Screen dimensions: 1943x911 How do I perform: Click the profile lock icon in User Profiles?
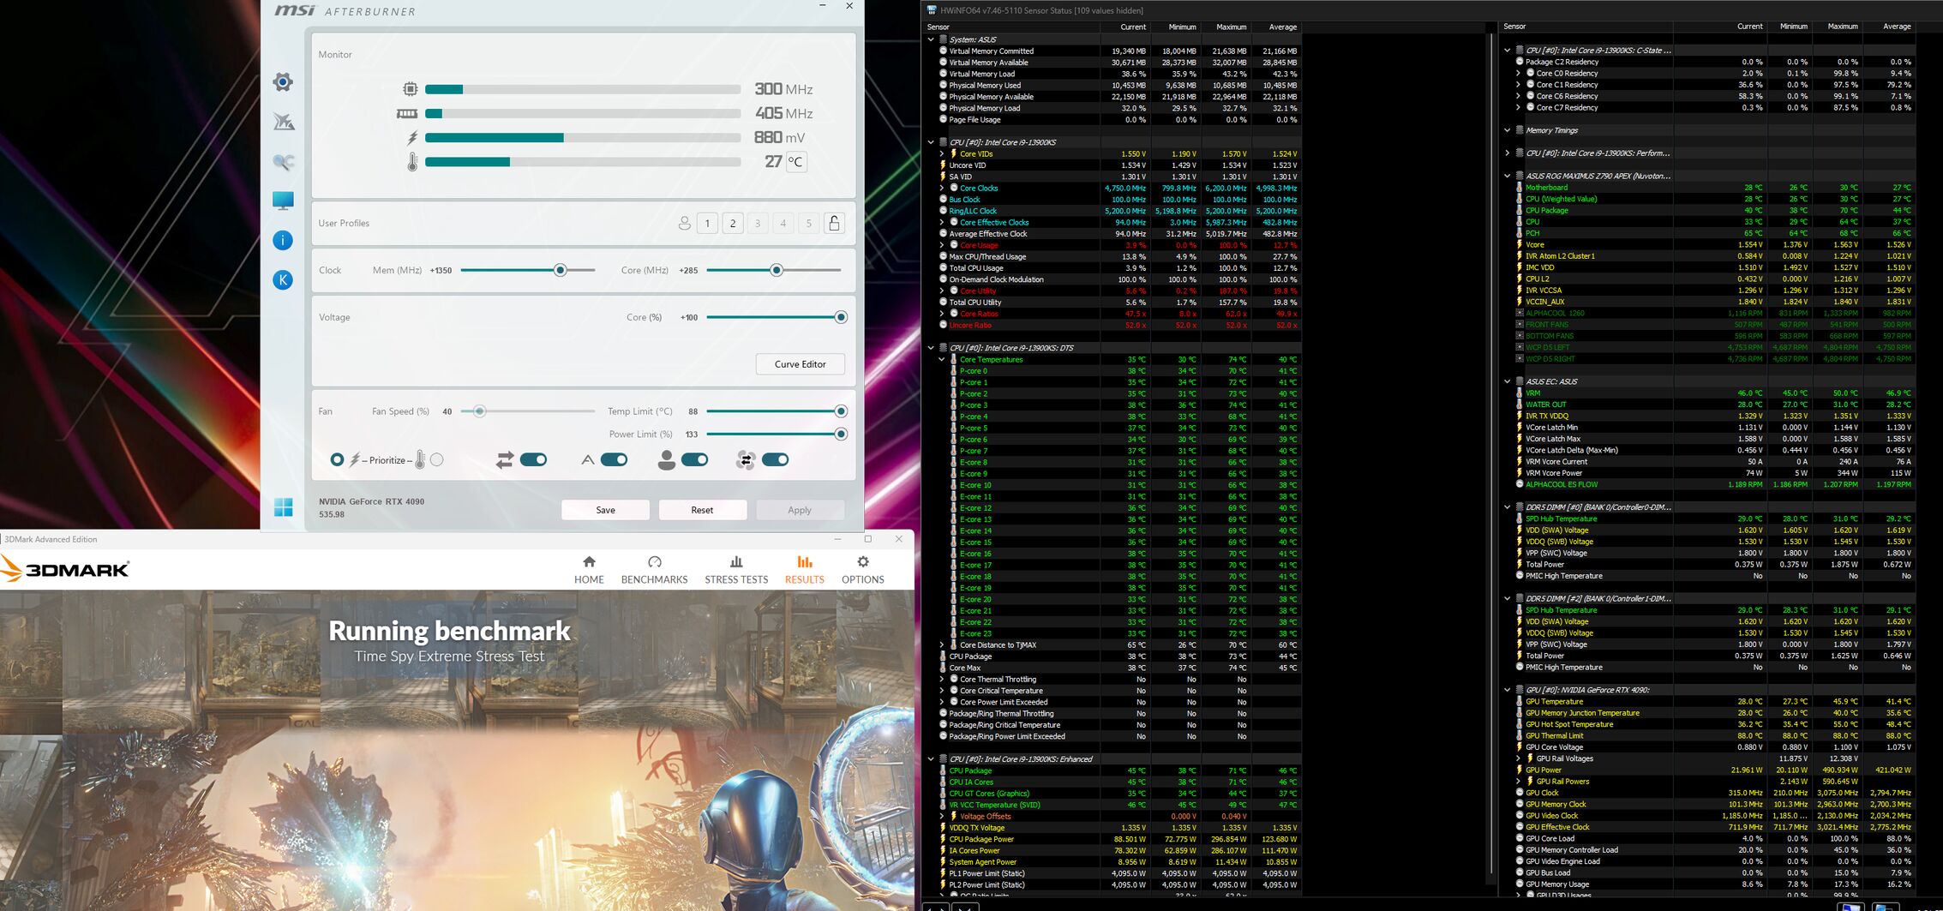(x=834, y=224)
